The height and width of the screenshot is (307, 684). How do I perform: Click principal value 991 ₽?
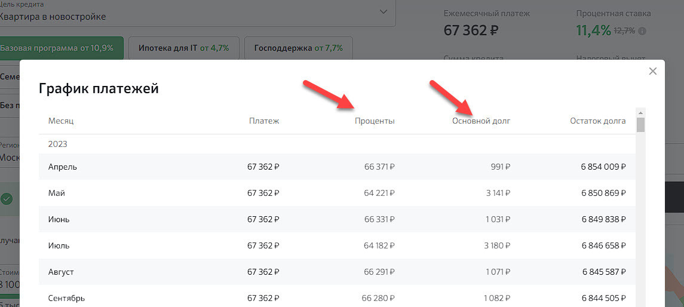click(501, 167)
